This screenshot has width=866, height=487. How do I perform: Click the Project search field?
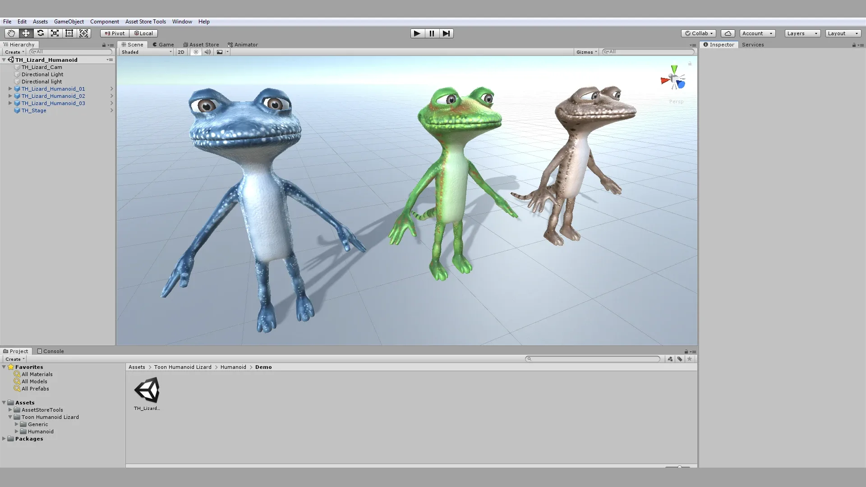pos(593,359)
